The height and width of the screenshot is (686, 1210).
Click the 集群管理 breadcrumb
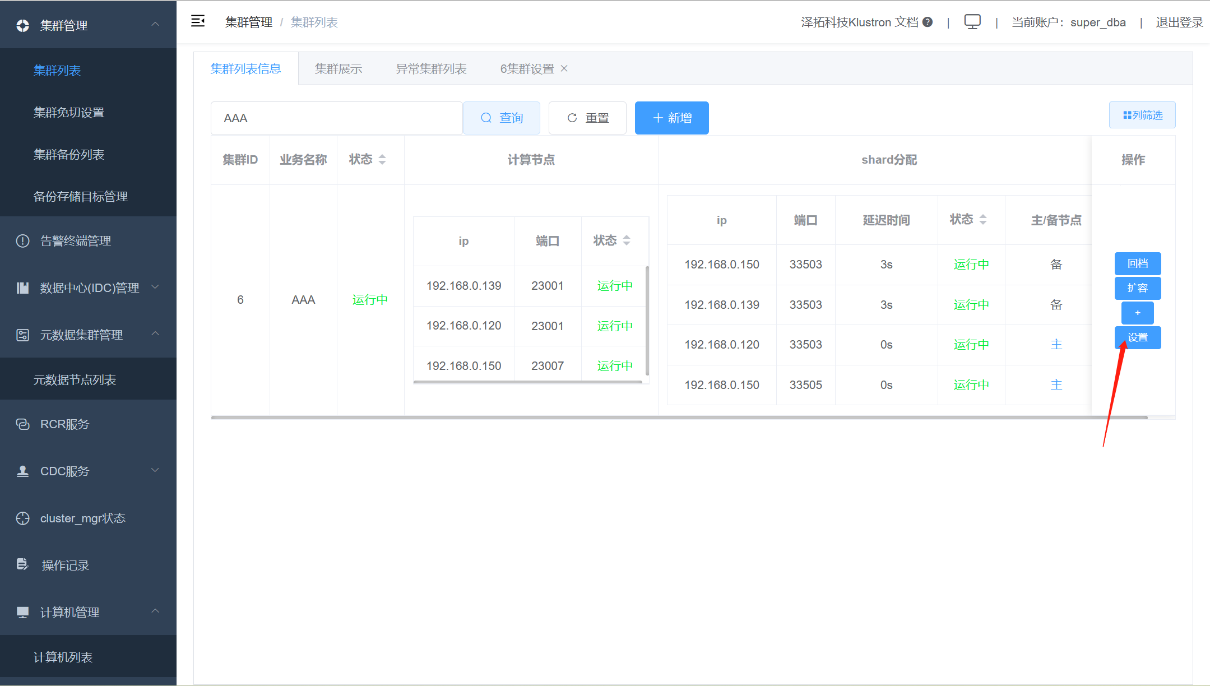click(249, 22)
